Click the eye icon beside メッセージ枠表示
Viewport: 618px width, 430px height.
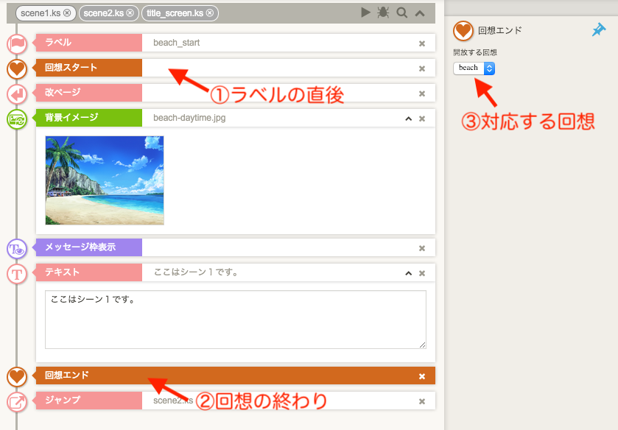point(17,248)
